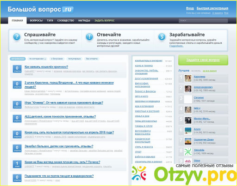Click the small icon in по интересам filter

45,59
